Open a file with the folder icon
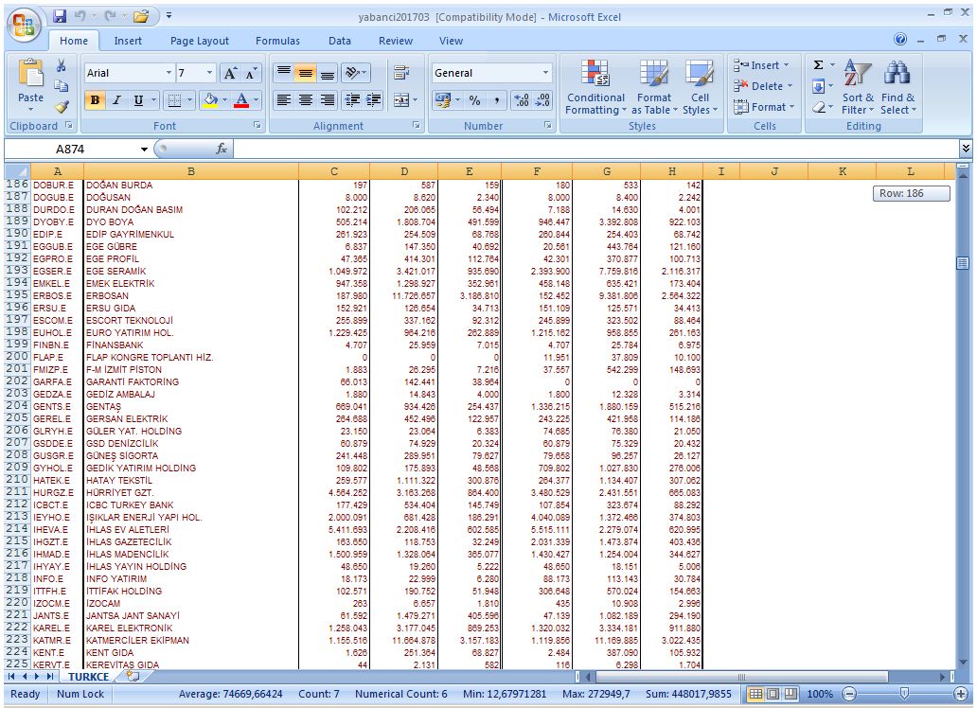Screen dimensions: 977x708 [x=141, y=16]
